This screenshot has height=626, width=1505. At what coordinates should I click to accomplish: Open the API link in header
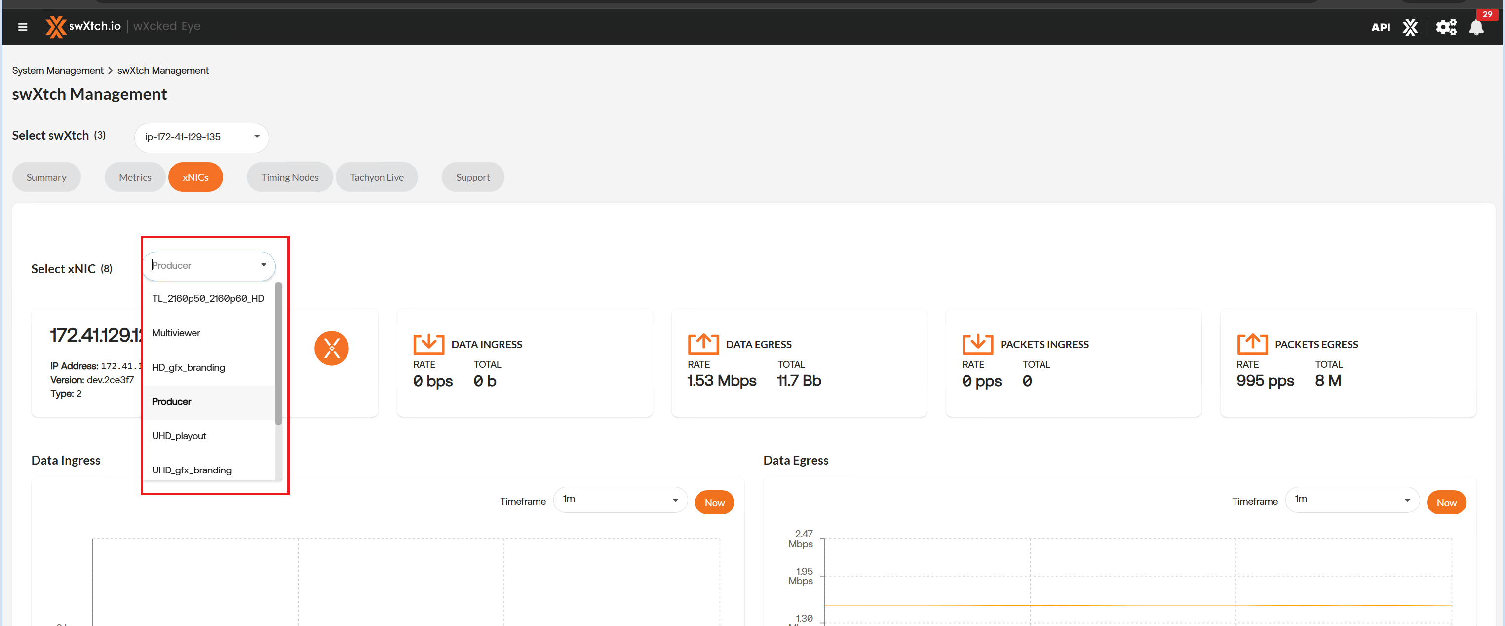click(1380, 27)
